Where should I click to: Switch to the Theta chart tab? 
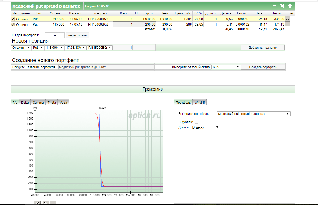[52, 103]
